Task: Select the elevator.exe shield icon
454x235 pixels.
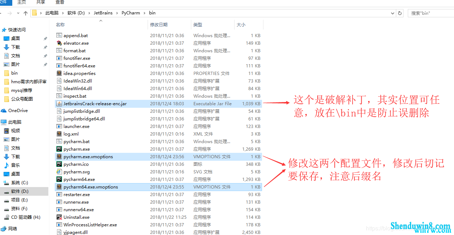Action: (59, 43)
